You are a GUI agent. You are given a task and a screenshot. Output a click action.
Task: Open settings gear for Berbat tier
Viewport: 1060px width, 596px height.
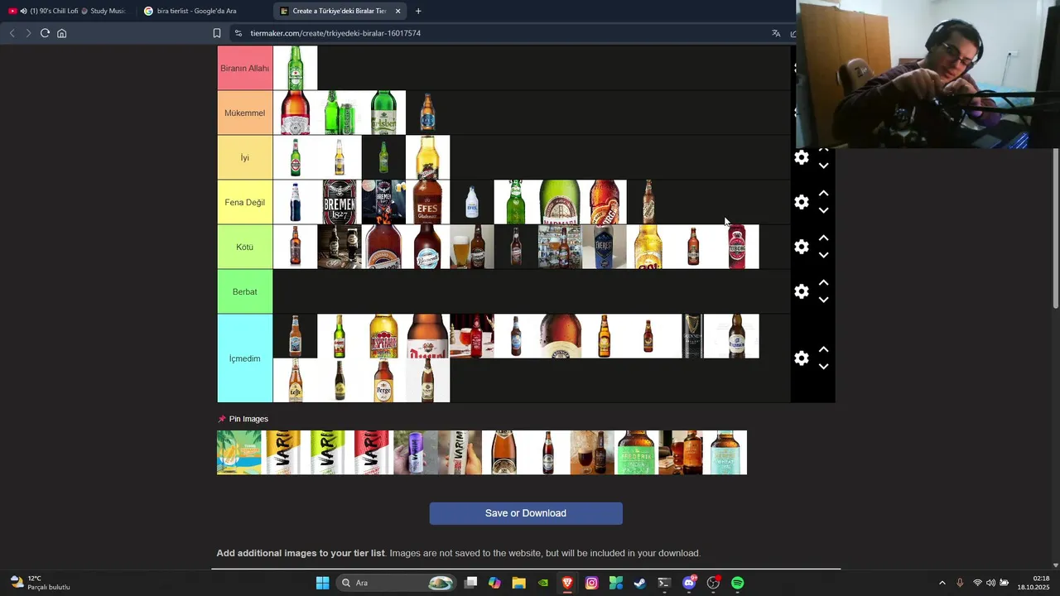pos(802,291)
